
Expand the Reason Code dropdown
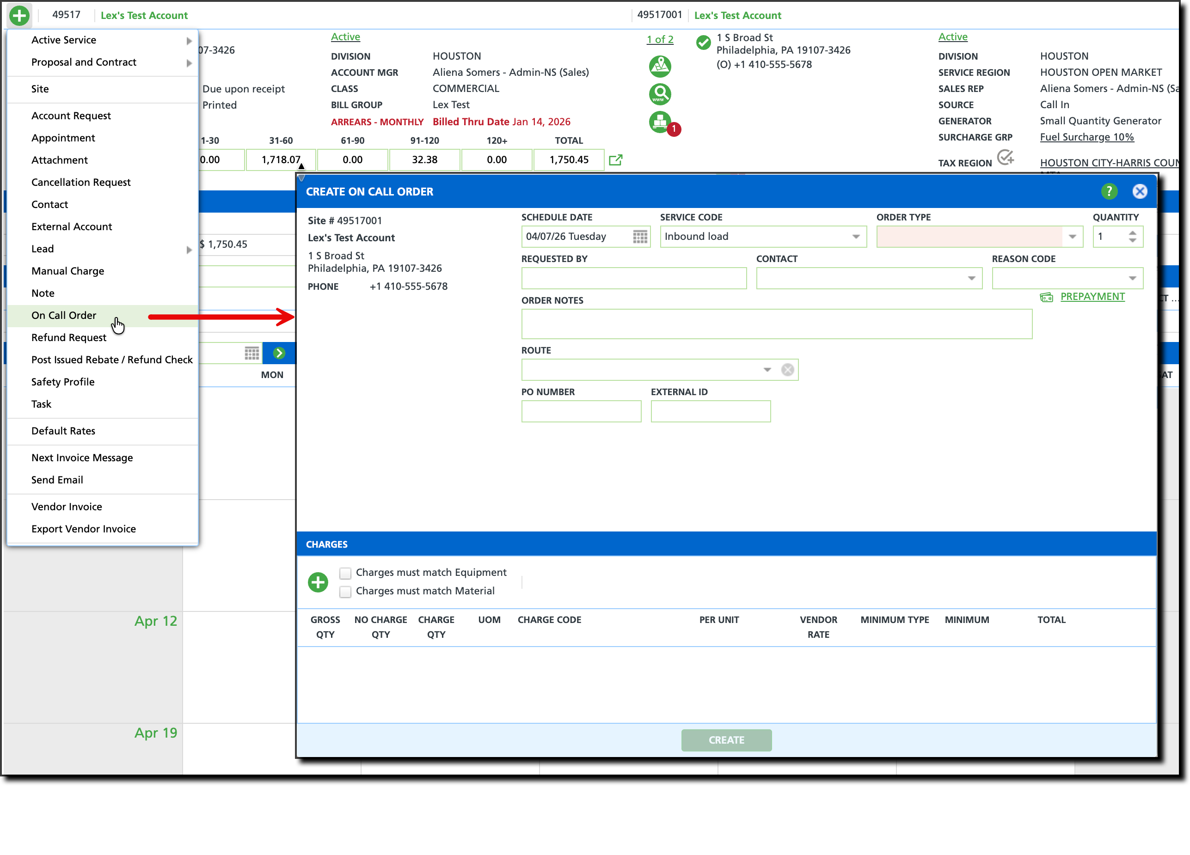coord(1132,279)
